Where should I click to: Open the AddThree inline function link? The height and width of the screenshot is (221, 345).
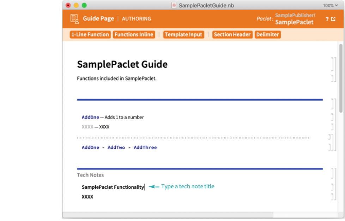[145, 147]
